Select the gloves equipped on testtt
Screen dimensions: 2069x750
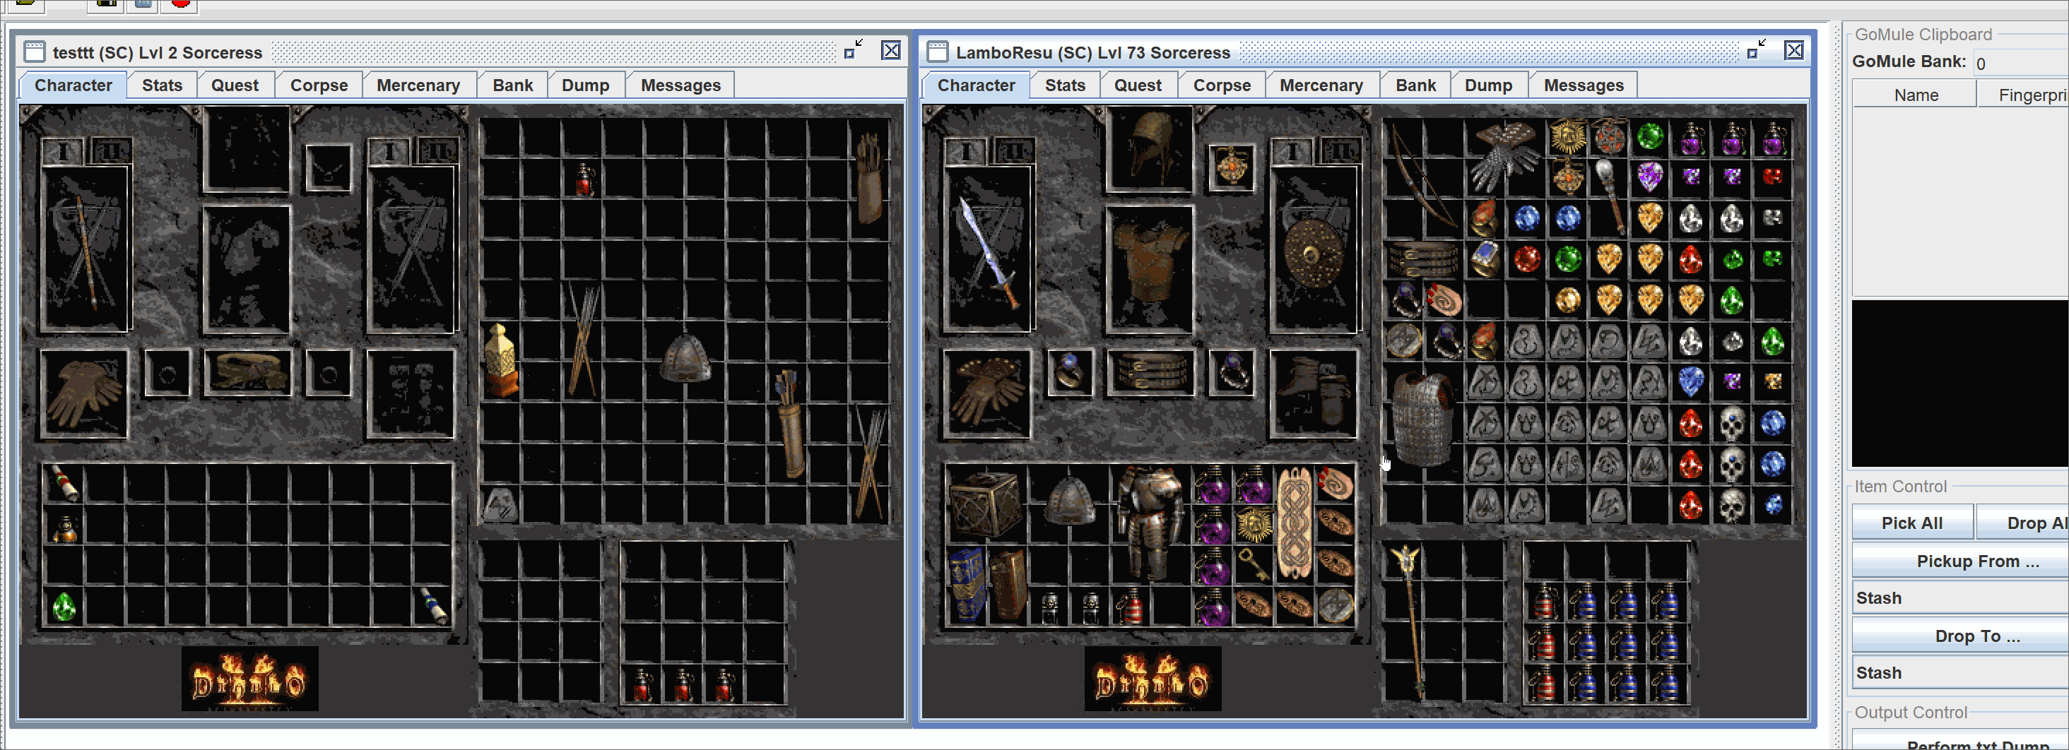tap(83, 394)
